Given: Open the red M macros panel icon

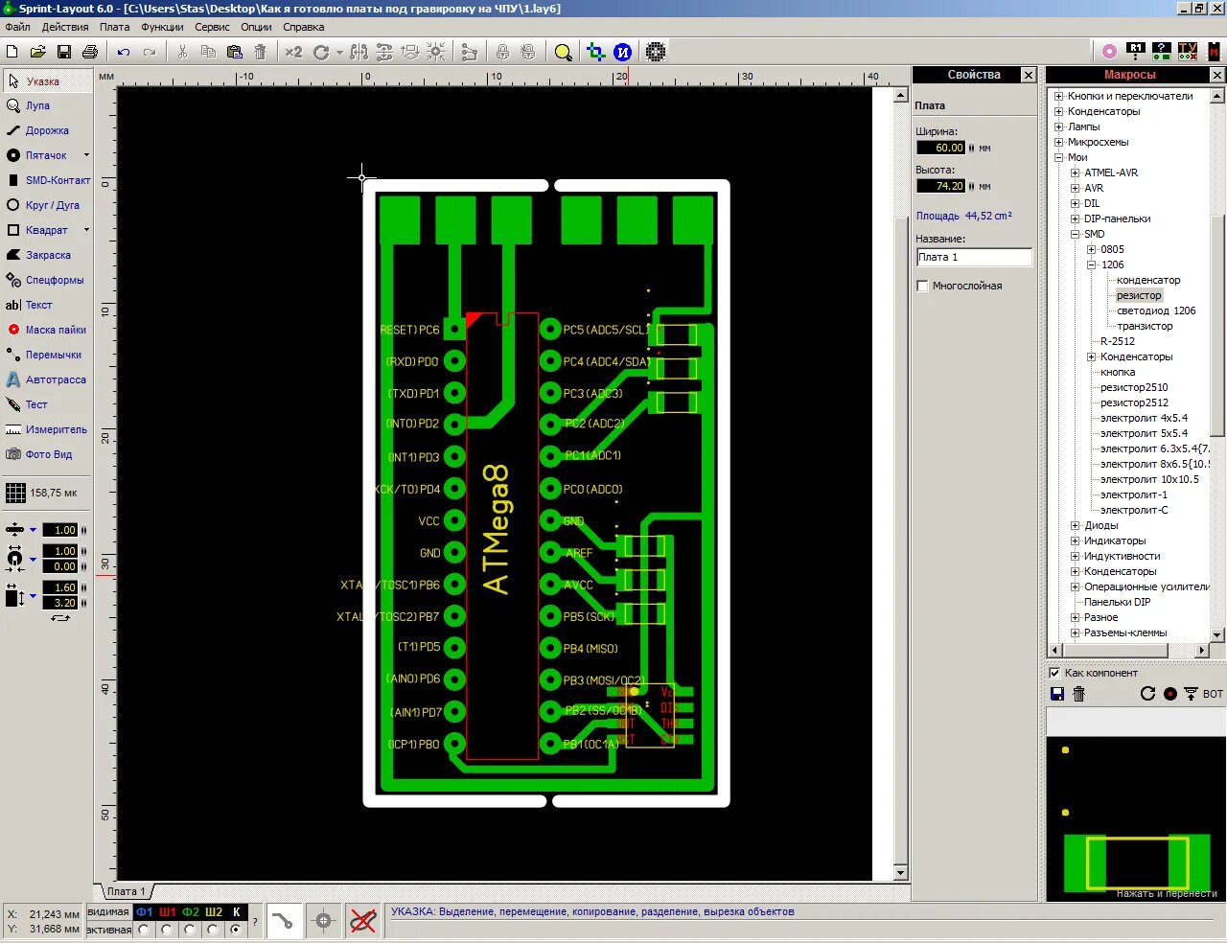Looking at the screenshot, I should (1215, 52).
